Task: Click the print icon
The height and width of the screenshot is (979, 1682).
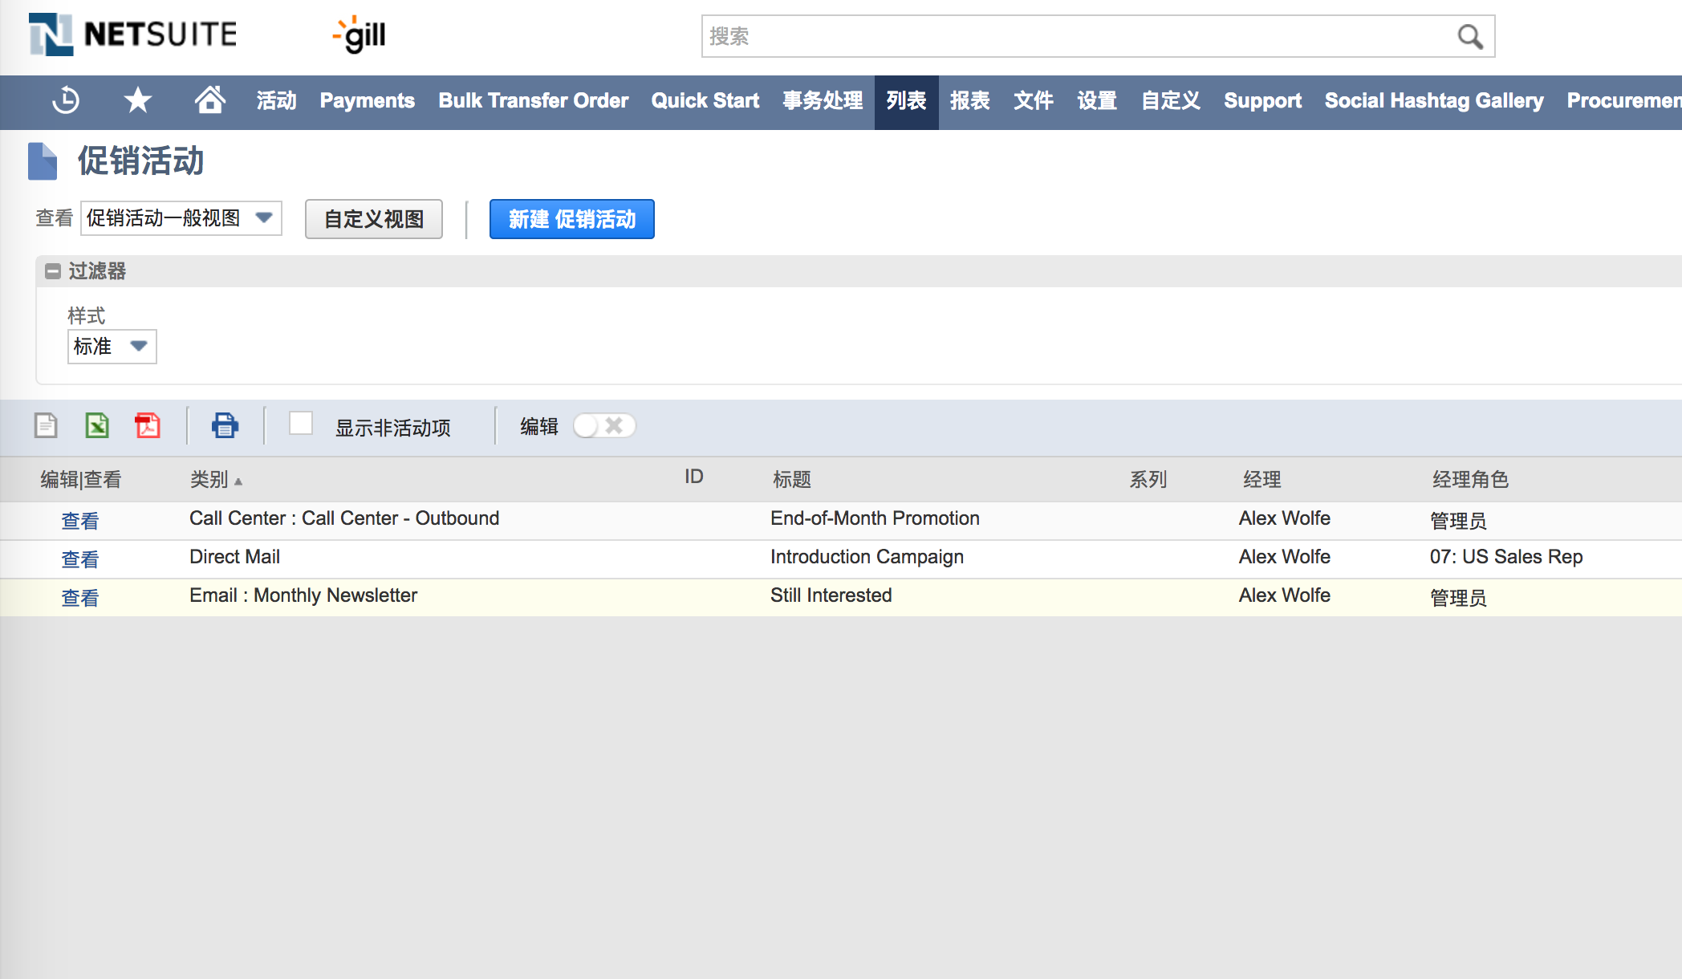Action: [x=225, y=425]
